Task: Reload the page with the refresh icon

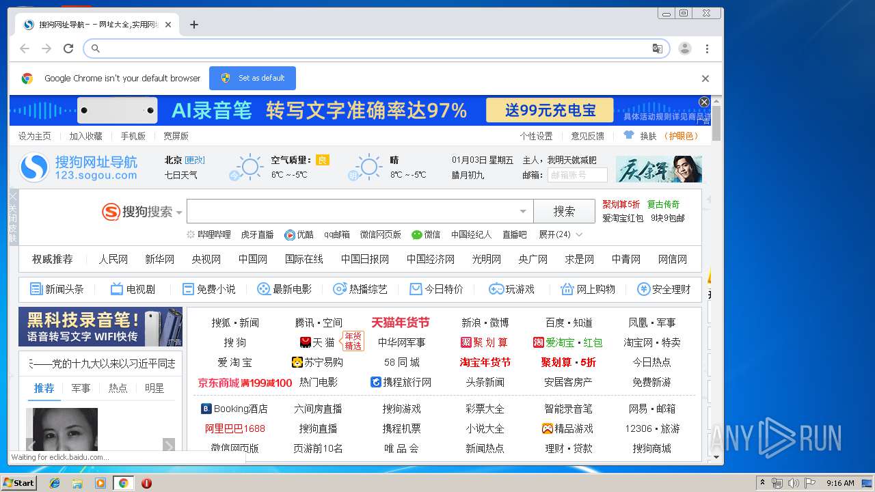Action: [68, 49]
